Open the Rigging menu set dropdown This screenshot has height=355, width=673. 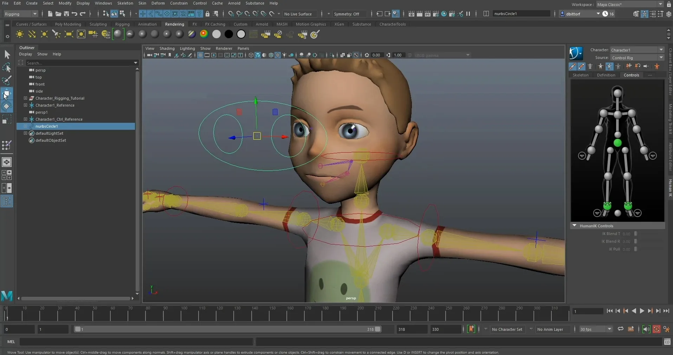click(x=21, y=14)
